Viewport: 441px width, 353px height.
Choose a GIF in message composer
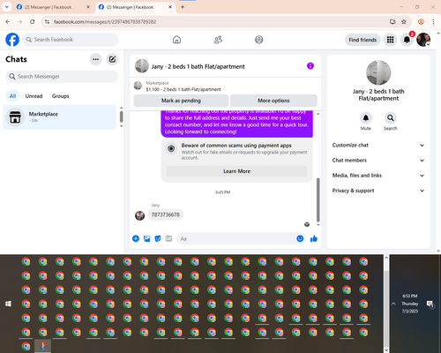tap(168, 238)
